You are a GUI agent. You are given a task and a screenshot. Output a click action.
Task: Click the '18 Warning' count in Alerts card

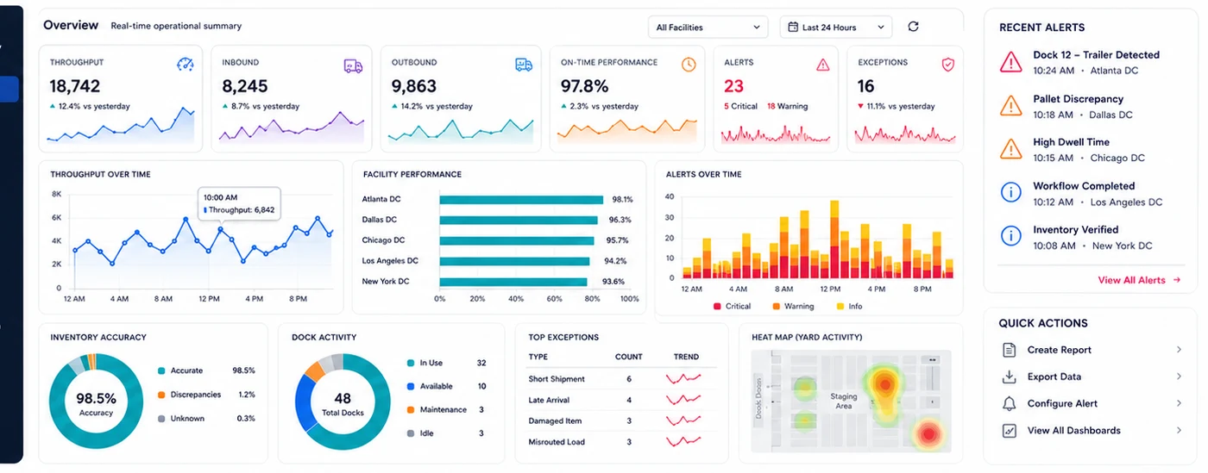787,106
